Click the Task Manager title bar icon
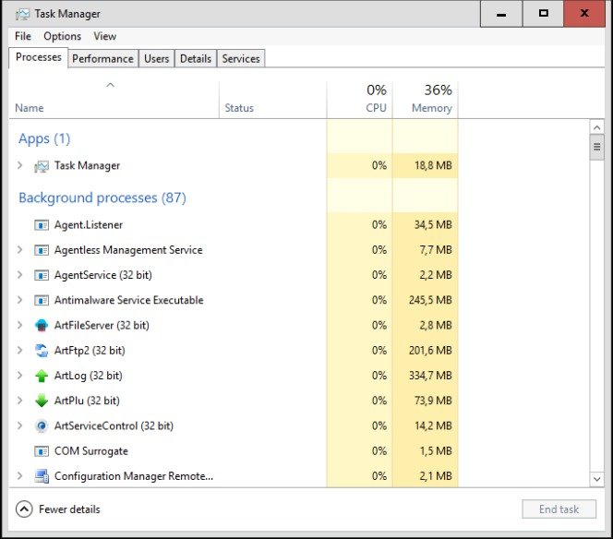 [22, 14]
